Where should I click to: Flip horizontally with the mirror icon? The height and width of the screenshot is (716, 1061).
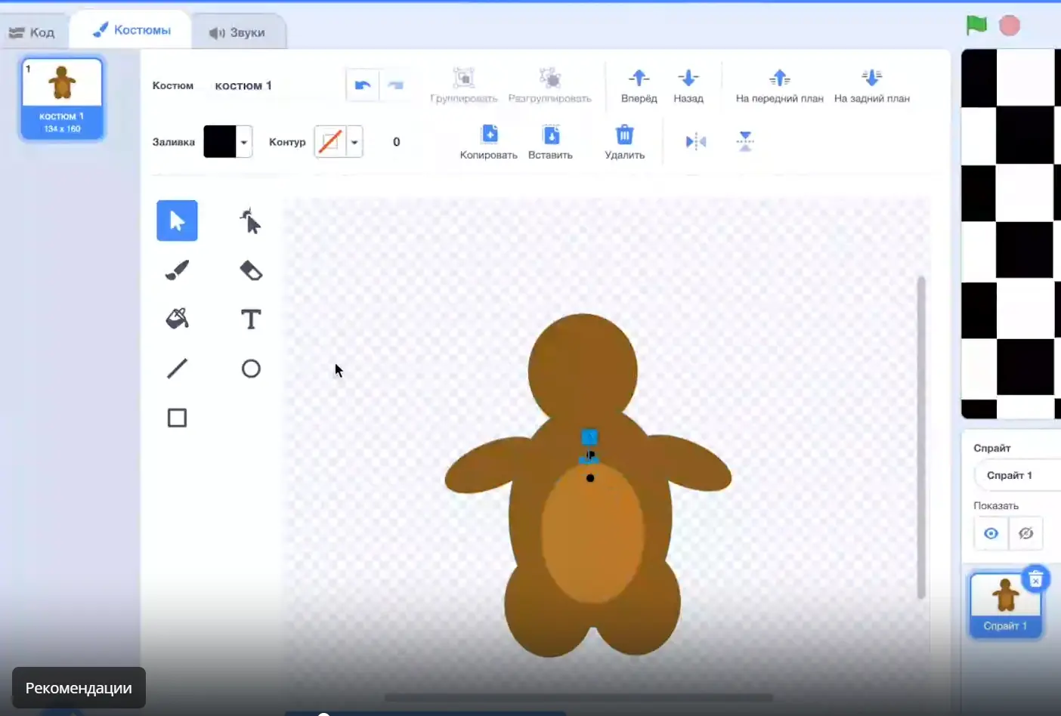(695, 142)
